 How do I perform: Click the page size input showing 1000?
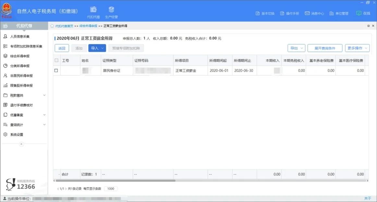111,188
